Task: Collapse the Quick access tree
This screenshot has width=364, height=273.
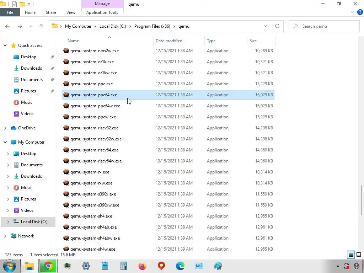Action: coord(5,45)
